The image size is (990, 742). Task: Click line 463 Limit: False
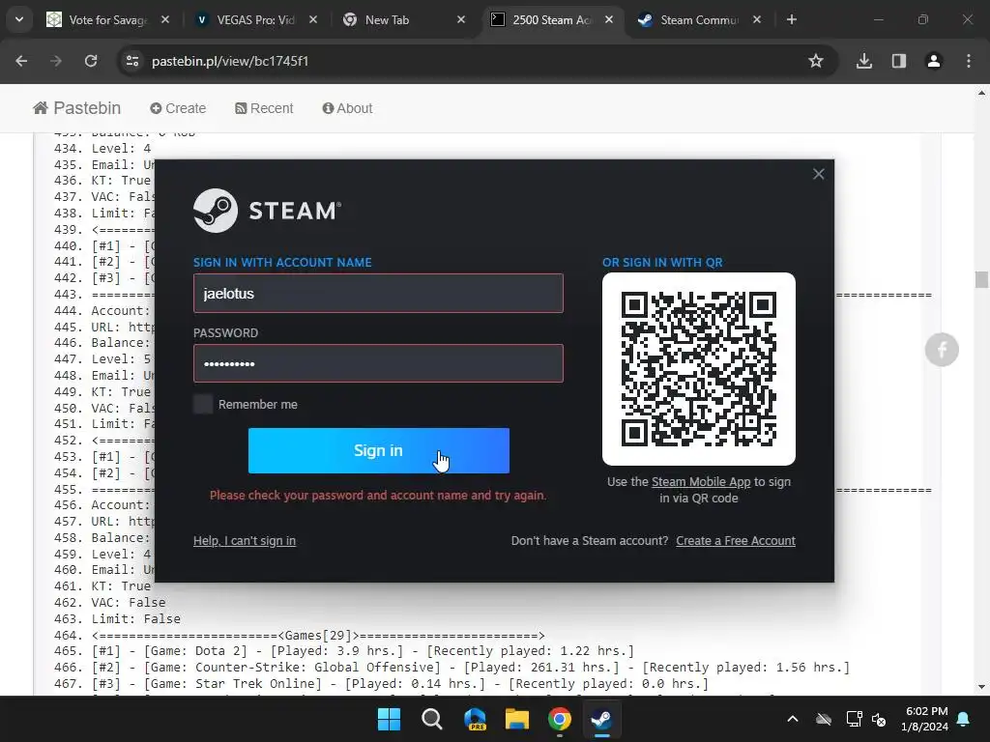(135, 619)
